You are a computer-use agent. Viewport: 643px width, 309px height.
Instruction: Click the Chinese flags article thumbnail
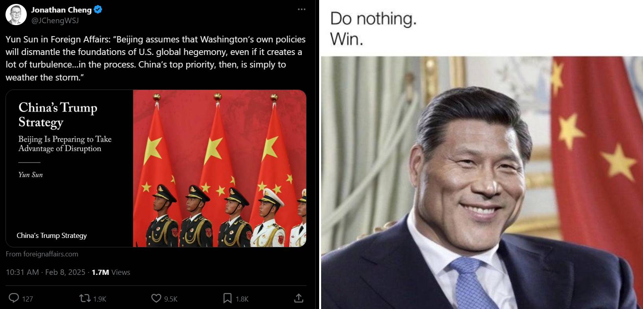tap(220, 168)
